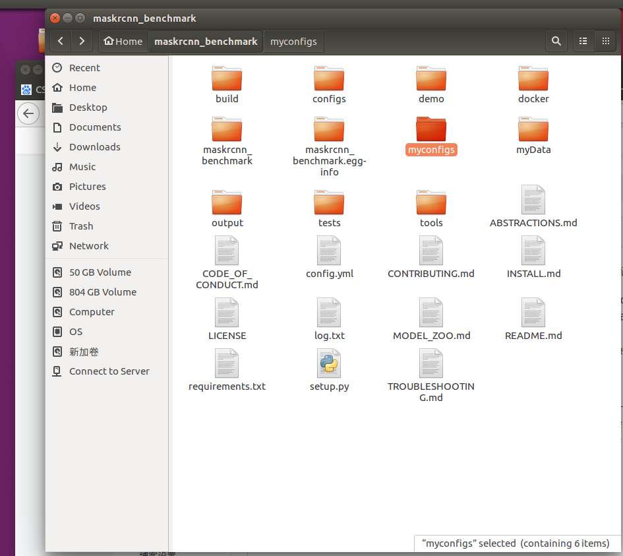Open Recent in the sidebar
The height and width of the screenshot is (556, 623).
(x=107, y=68)
